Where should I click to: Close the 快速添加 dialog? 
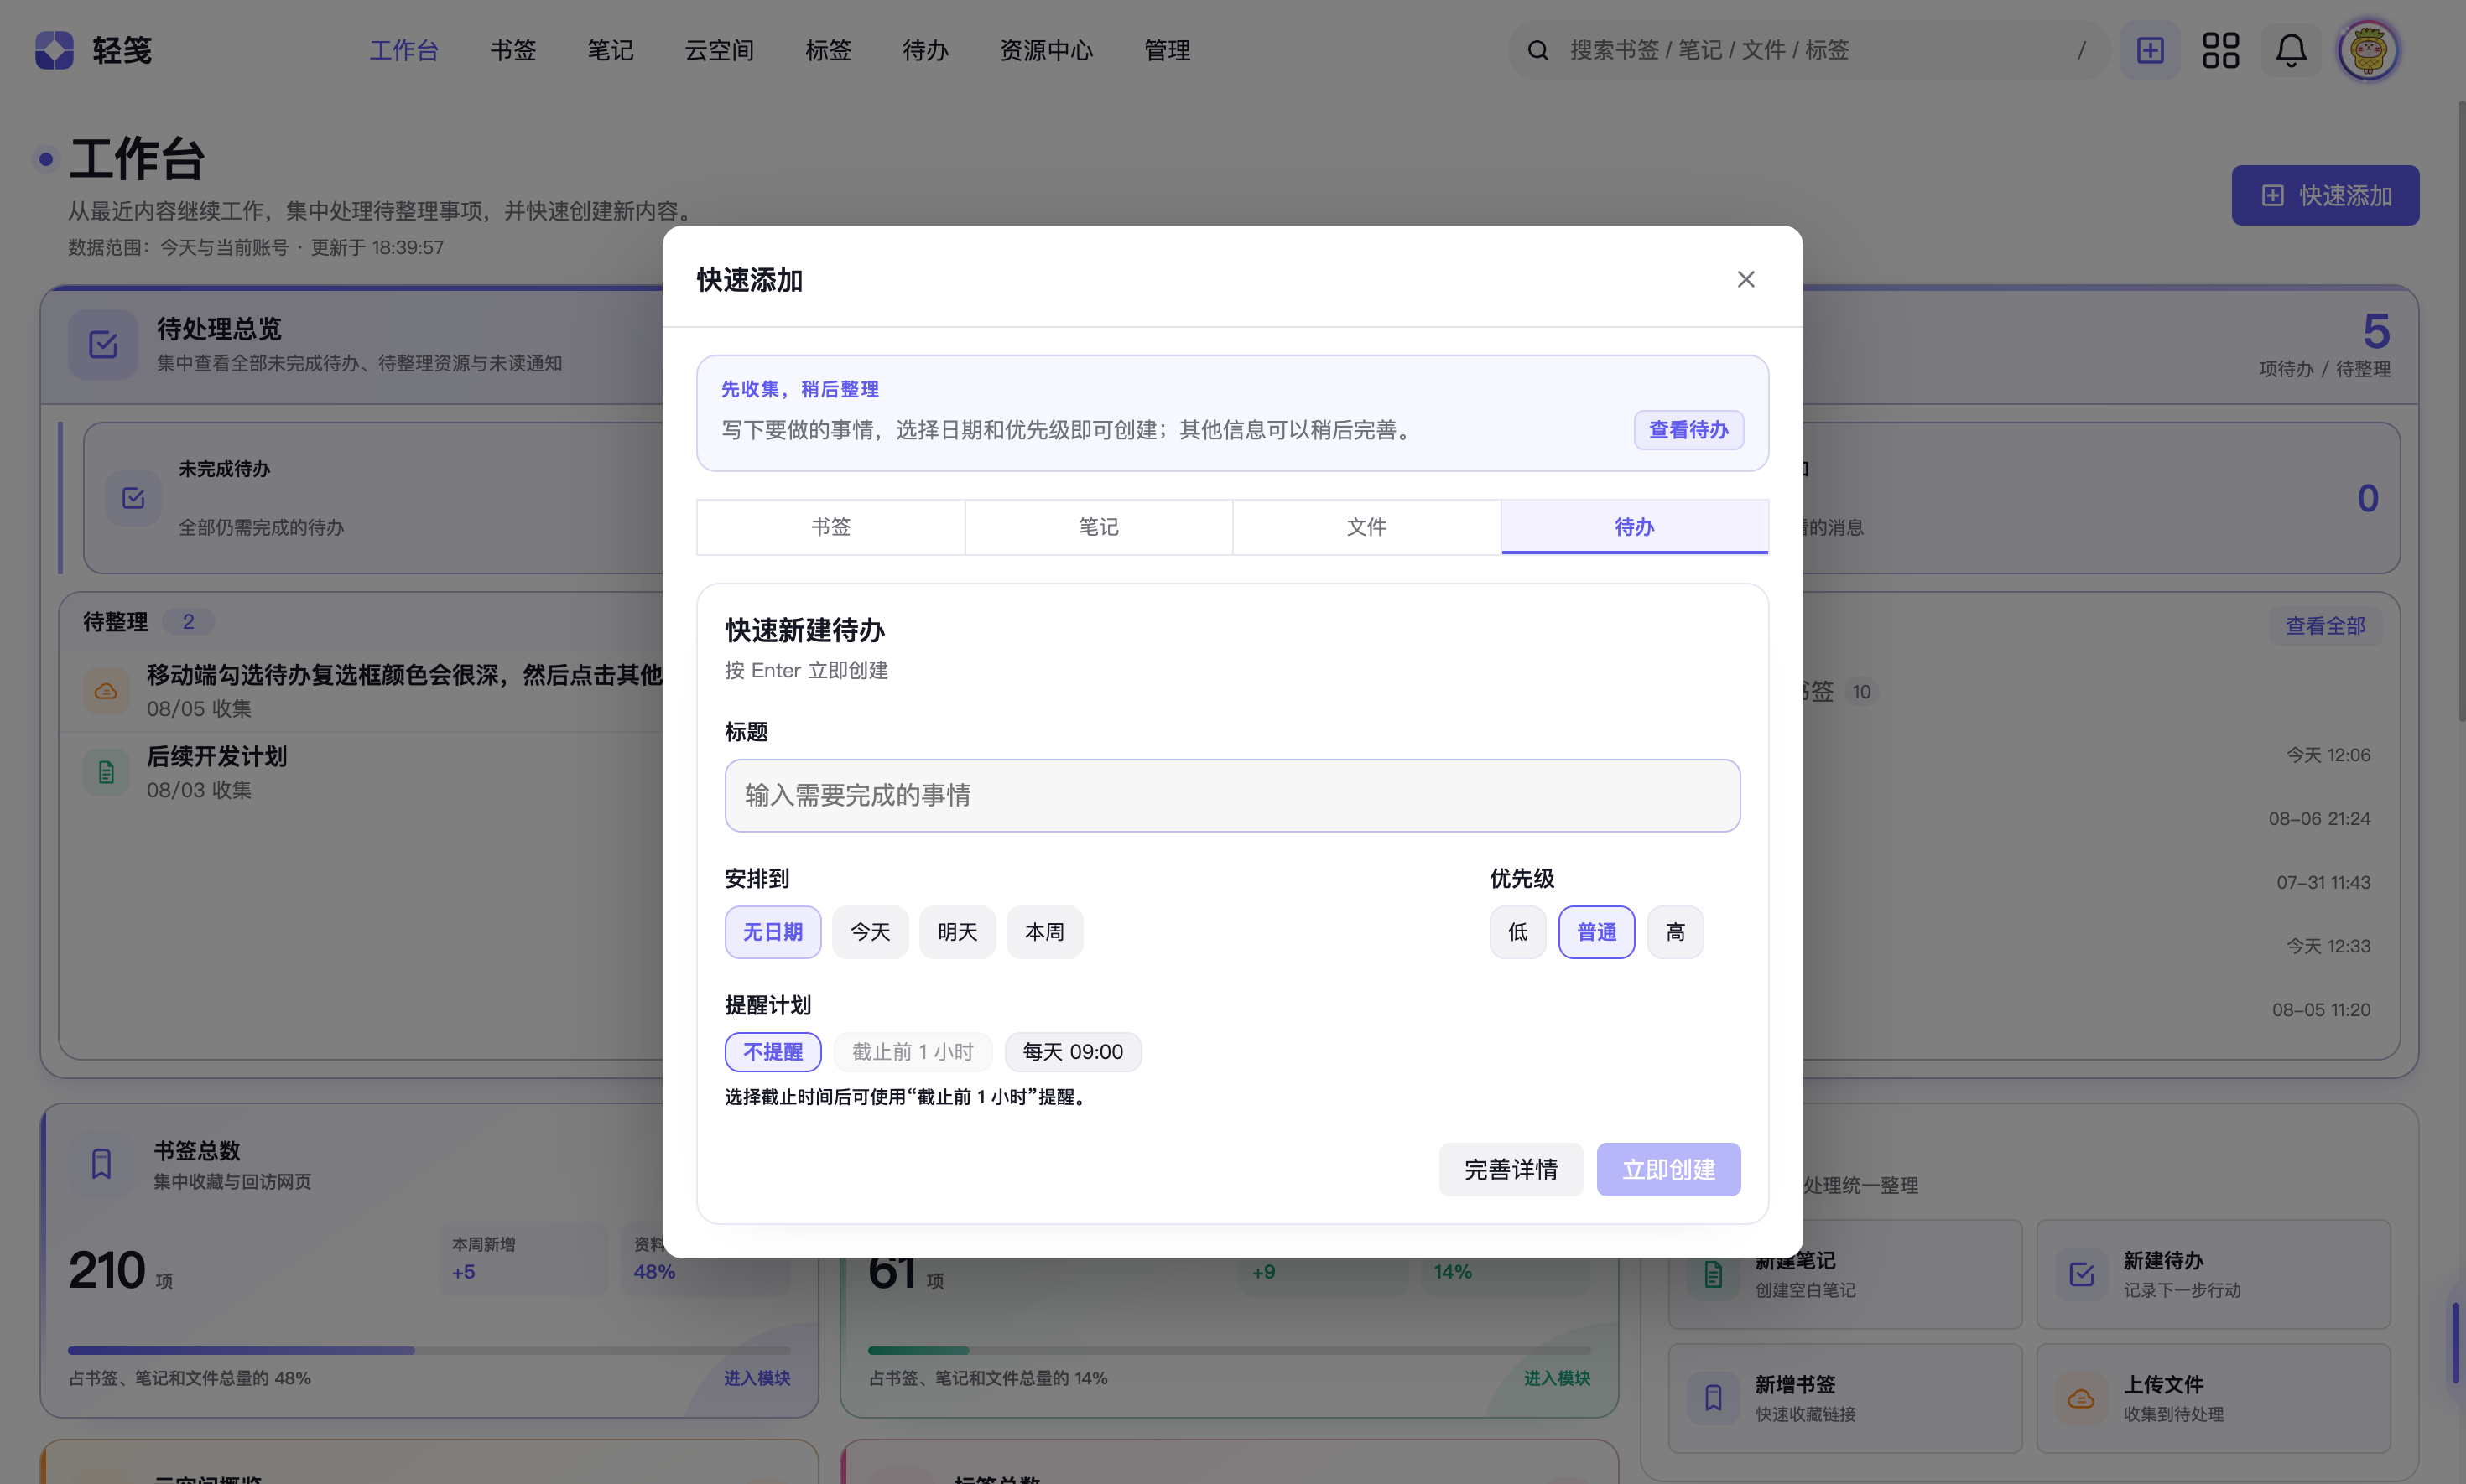click(1745, 279)
